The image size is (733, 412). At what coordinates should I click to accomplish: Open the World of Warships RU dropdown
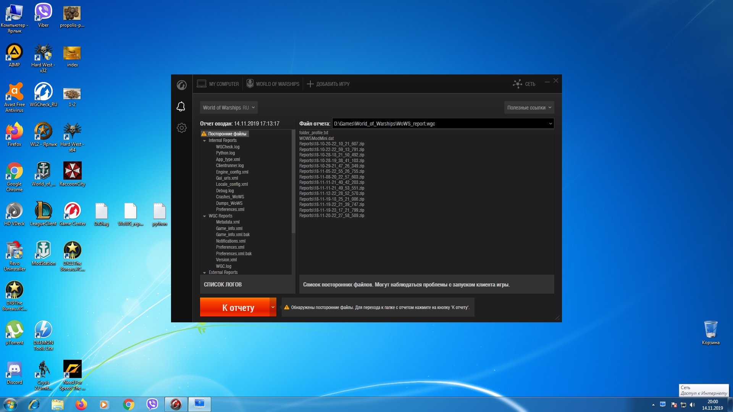tap(229, 108)
